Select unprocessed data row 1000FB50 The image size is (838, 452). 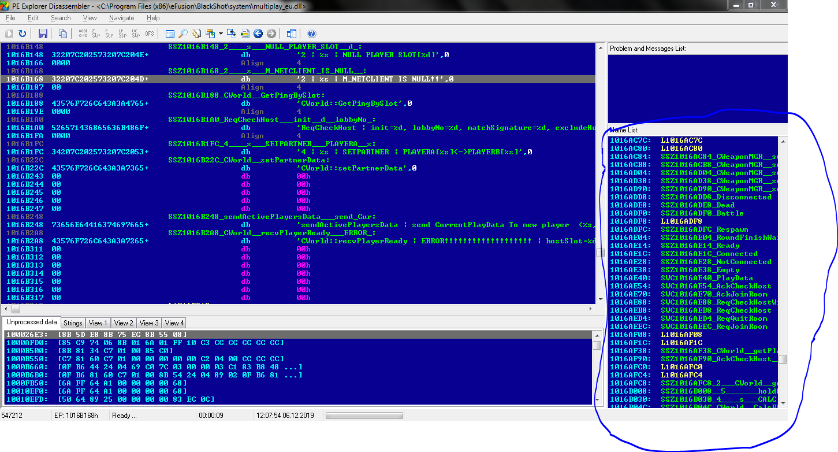tap(298, 383)
